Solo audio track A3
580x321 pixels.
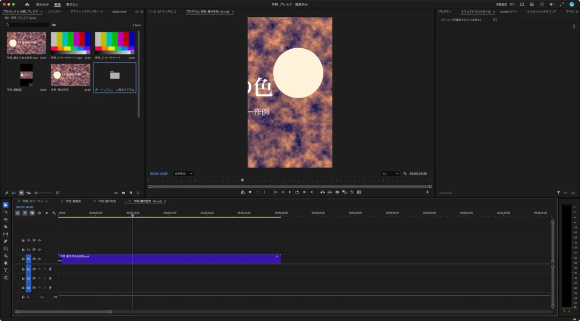pyautogui.click(x=45, y=288)
